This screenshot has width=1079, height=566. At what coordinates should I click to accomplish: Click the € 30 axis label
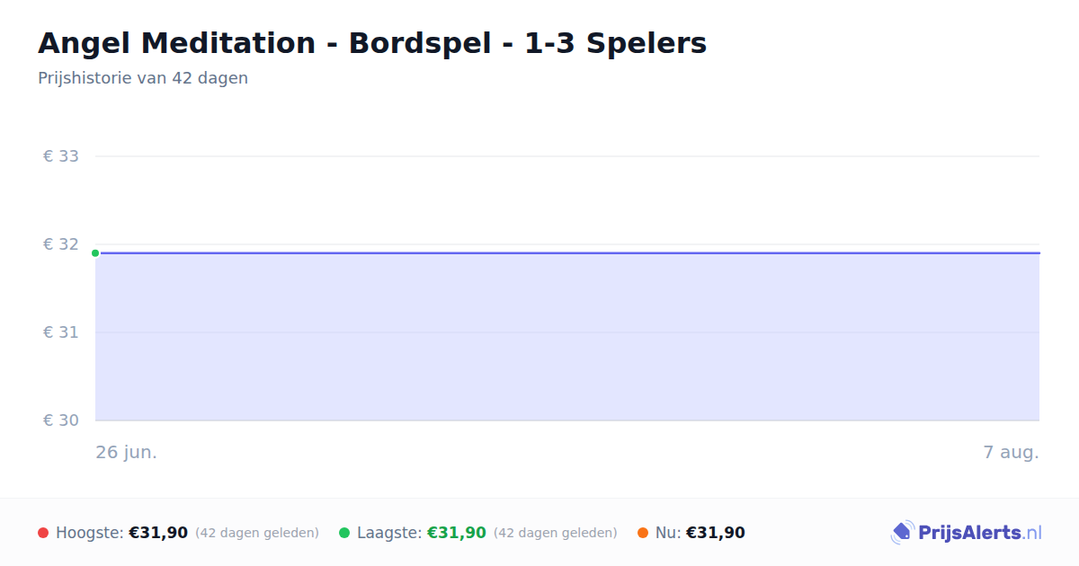61,420
